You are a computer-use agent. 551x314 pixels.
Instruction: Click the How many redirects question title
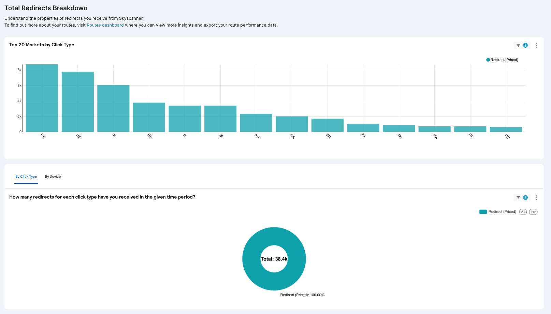(x=102, y=197)
